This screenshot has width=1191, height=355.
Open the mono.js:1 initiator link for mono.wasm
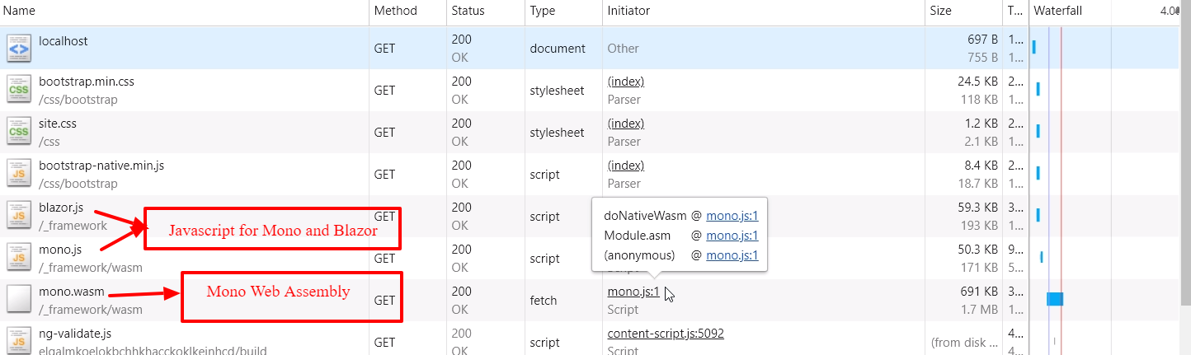(x=633, y=292)
